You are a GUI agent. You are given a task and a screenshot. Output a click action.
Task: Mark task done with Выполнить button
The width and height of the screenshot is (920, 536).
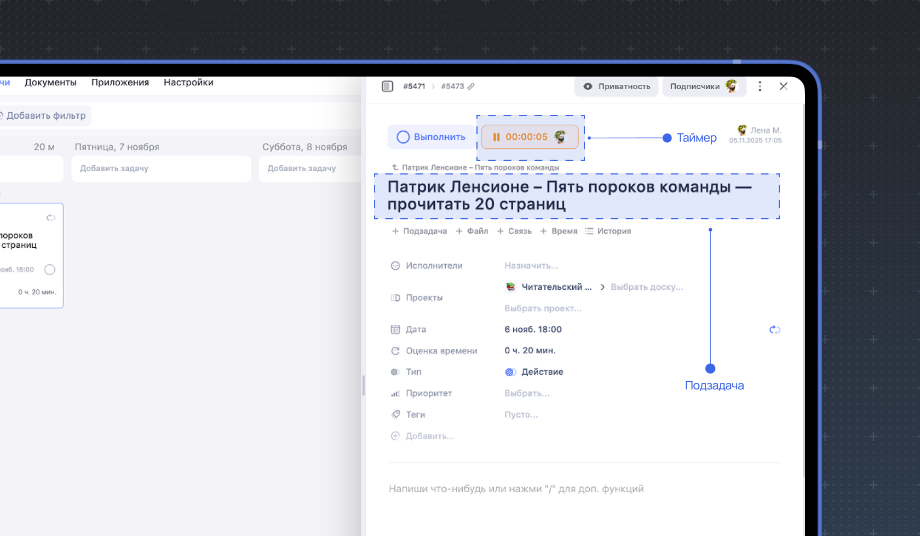pyautogui.click(x=432, y=137)
